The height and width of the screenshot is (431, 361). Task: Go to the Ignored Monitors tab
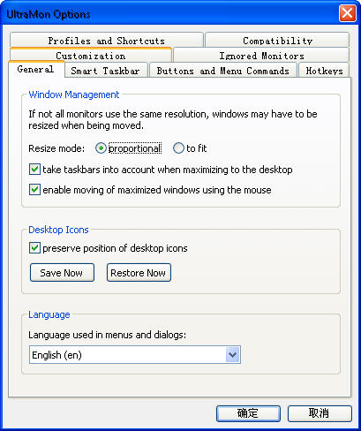(261, 56)
